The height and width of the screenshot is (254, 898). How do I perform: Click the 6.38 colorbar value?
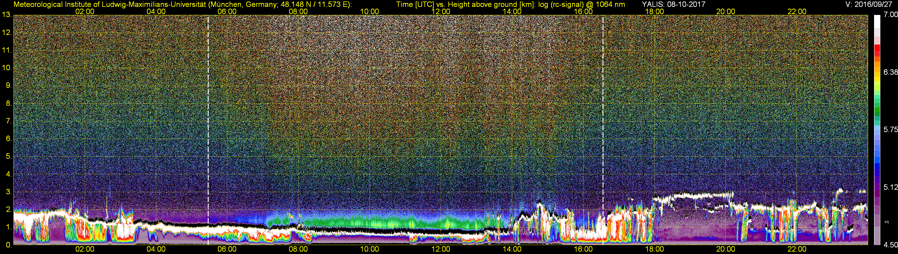click(x=890, y=72)
